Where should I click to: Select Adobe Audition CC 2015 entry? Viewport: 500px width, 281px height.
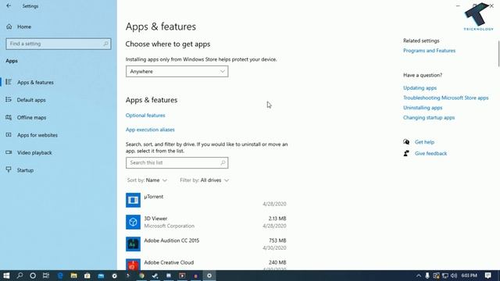(206, 244)
